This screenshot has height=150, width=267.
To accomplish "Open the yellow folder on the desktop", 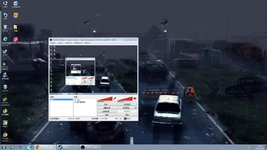I will tap(16, 28).
